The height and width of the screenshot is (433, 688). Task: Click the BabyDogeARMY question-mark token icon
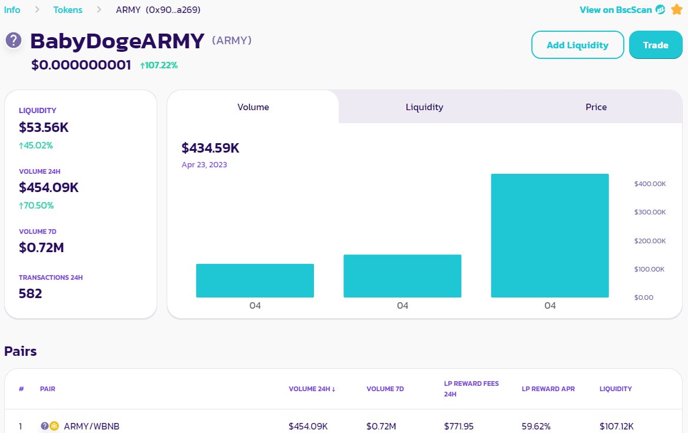pyautogui.click(x=14, y=41)
